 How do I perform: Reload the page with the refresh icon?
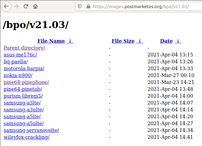(26, 6)
